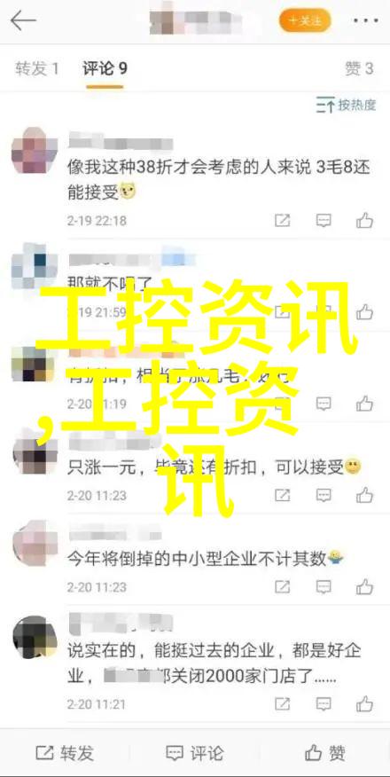The width and height of the screenshot is (390, 777).
Task: Open the three-dots more options menu
Action: click(x=365, y=20)
